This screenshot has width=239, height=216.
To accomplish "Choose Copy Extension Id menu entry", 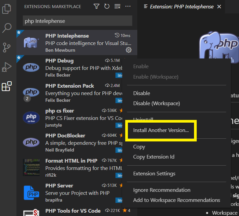I will [177, 157].
